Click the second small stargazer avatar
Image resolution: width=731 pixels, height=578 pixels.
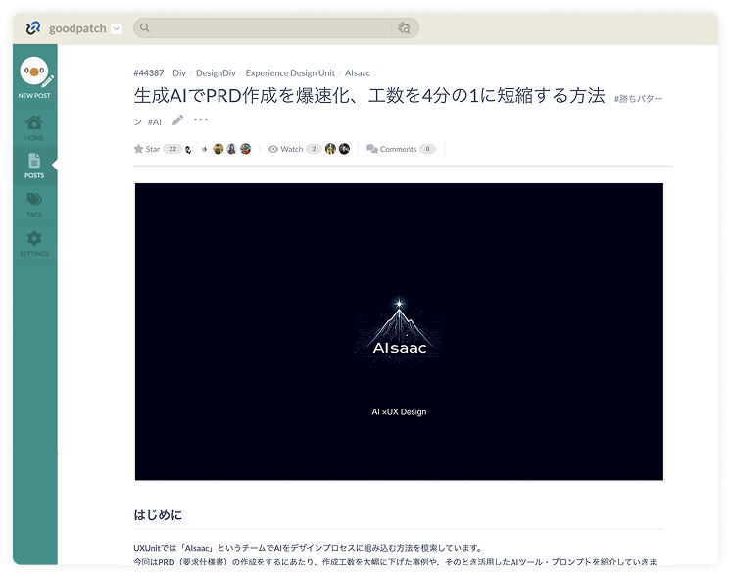pyautogui.click(x=204, y=149)
